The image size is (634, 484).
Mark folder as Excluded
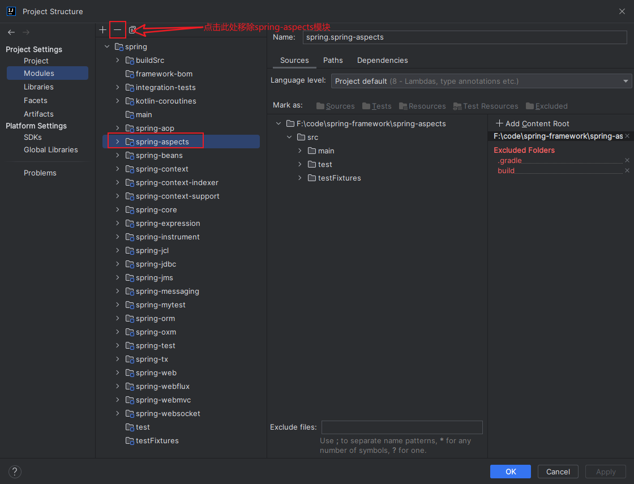tap(547, 106)
